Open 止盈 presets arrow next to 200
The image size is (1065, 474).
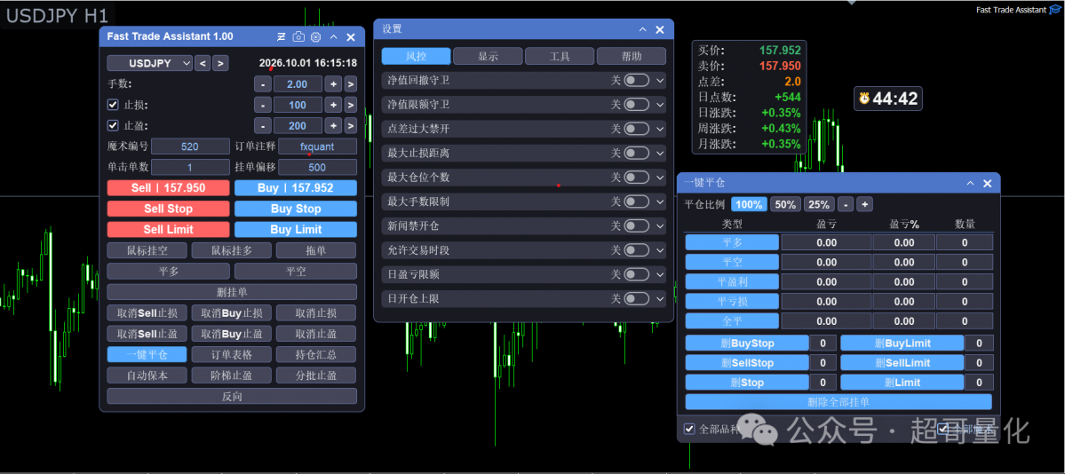351,126
